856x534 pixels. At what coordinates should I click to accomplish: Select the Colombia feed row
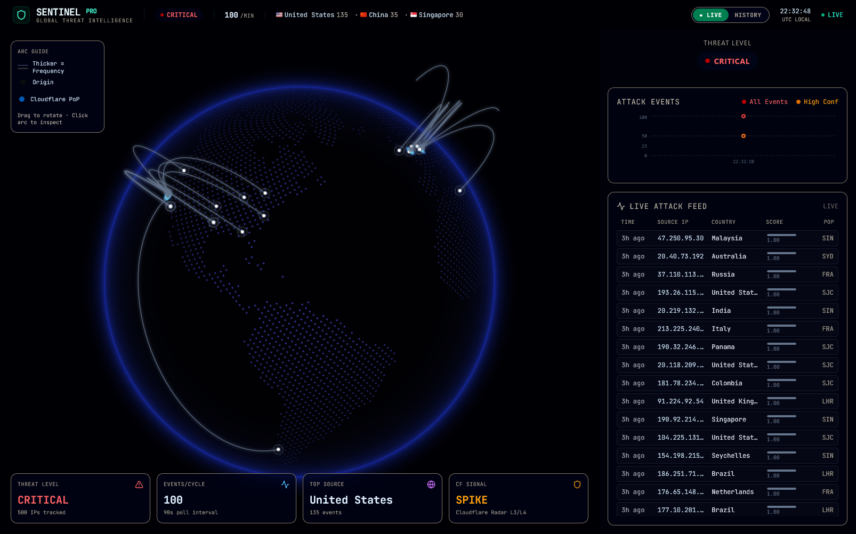pyautogui.click(x=728, y=383)
